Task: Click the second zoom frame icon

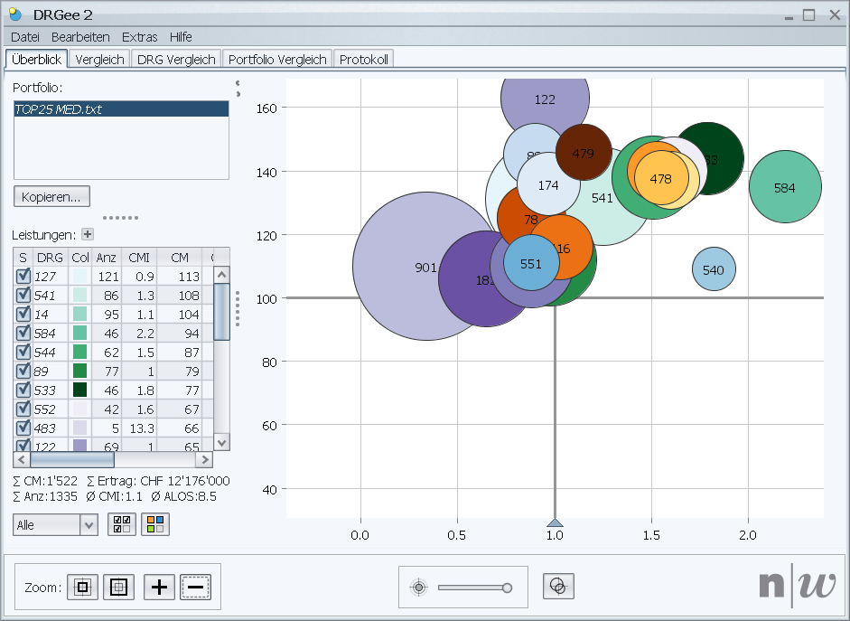Action: (x=117, y=587)
